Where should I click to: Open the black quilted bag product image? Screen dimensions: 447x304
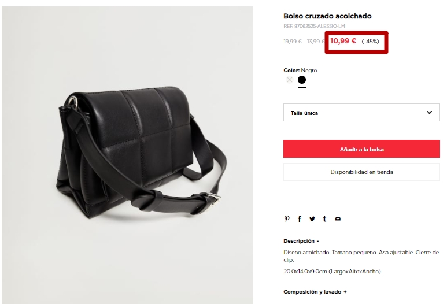(x=127, y=155)
